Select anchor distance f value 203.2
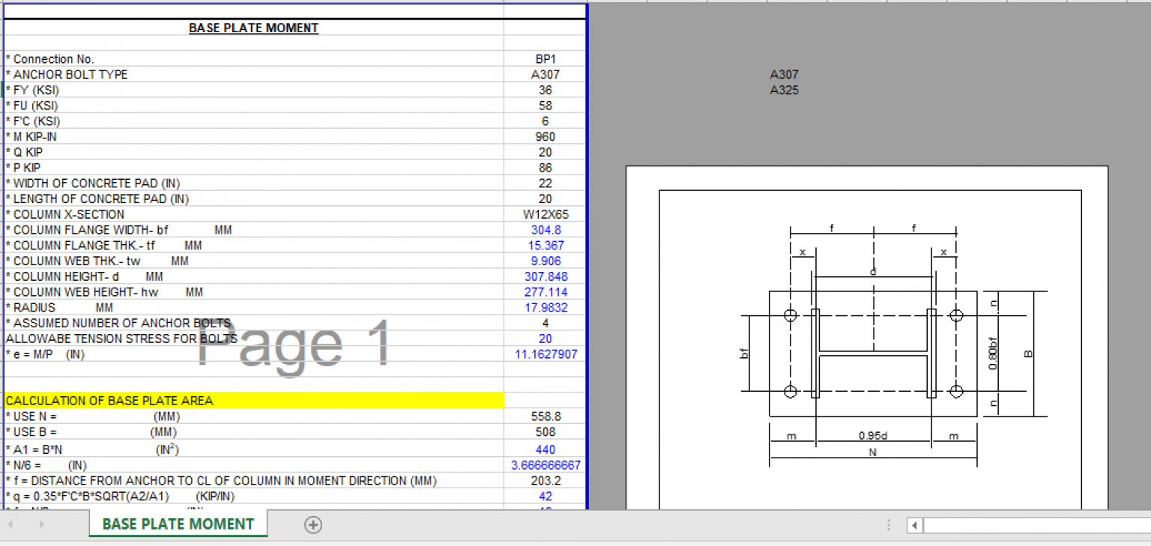Viewport: 1151px width, 546px height. 546,481
